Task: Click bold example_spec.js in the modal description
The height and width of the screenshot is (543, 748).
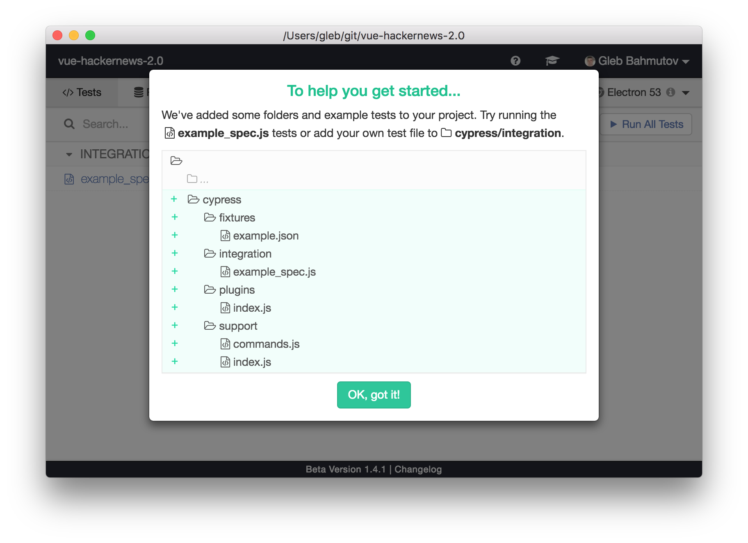Action: click(x=223, y=133)
